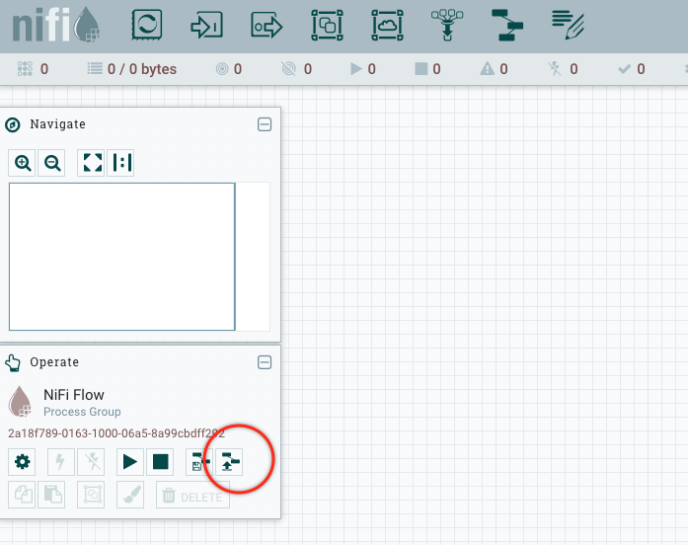This screenshot has width=688, height=545.
Task: Click the Upload Template icon
Action: point(229,462)
